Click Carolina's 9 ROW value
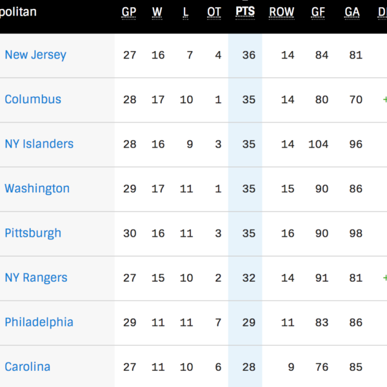387x387 pixels. [291, 366]
